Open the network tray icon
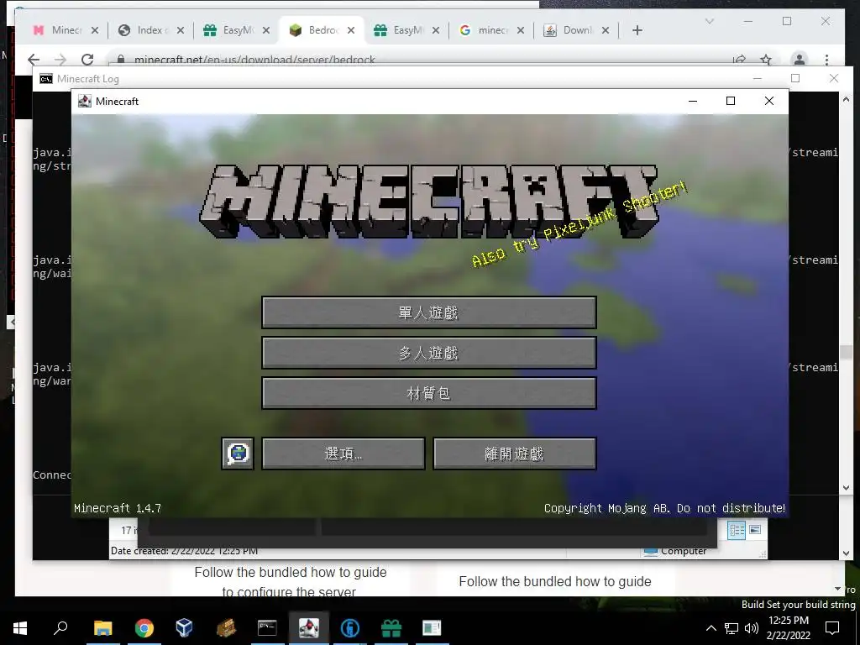 click(x=732, y=628)
